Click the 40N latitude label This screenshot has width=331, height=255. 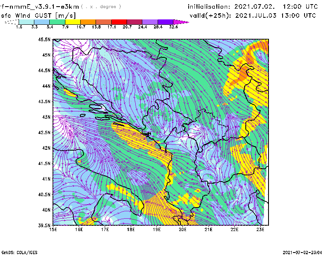point(46,210)
